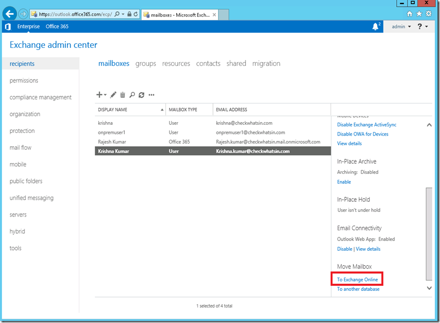Sort by the EMAIL ADDRESS column header

pos(271,110)
